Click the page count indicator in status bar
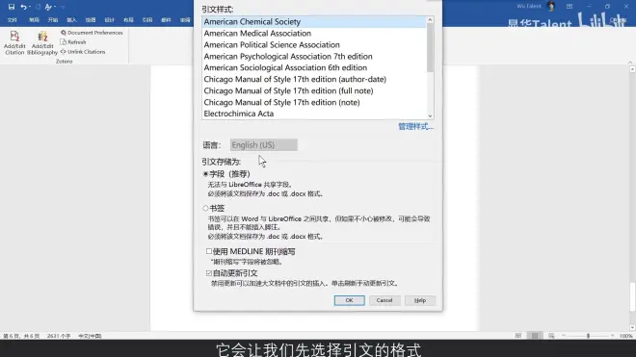Image resolution: width=636 pixels, height=357 pixels. (x=21, y=336)
